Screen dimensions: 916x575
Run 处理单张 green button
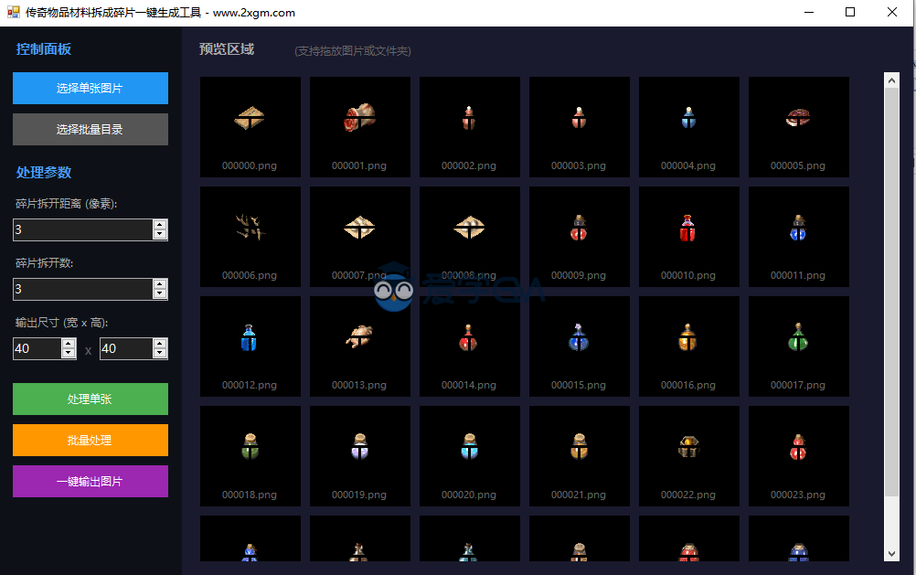[91, 399]
